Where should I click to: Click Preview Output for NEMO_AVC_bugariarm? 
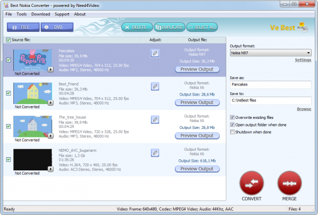[x=197, y=169]
